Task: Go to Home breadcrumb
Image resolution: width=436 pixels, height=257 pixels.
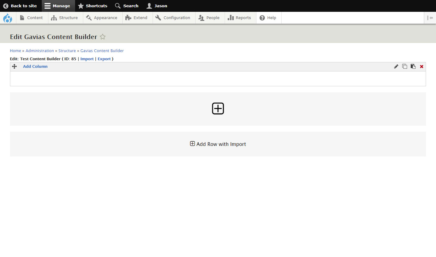Action: point(15,51)
